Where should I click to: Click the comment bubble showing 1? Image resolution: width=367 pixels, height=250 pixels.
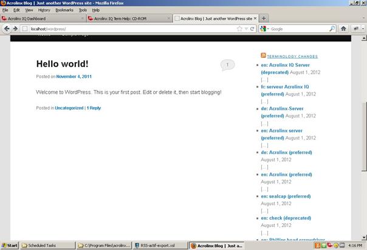click(227, 65)
